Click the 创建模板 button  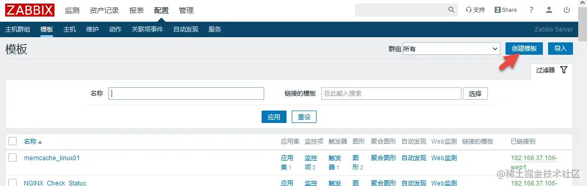pyautogui.click(x=524, y=49)
